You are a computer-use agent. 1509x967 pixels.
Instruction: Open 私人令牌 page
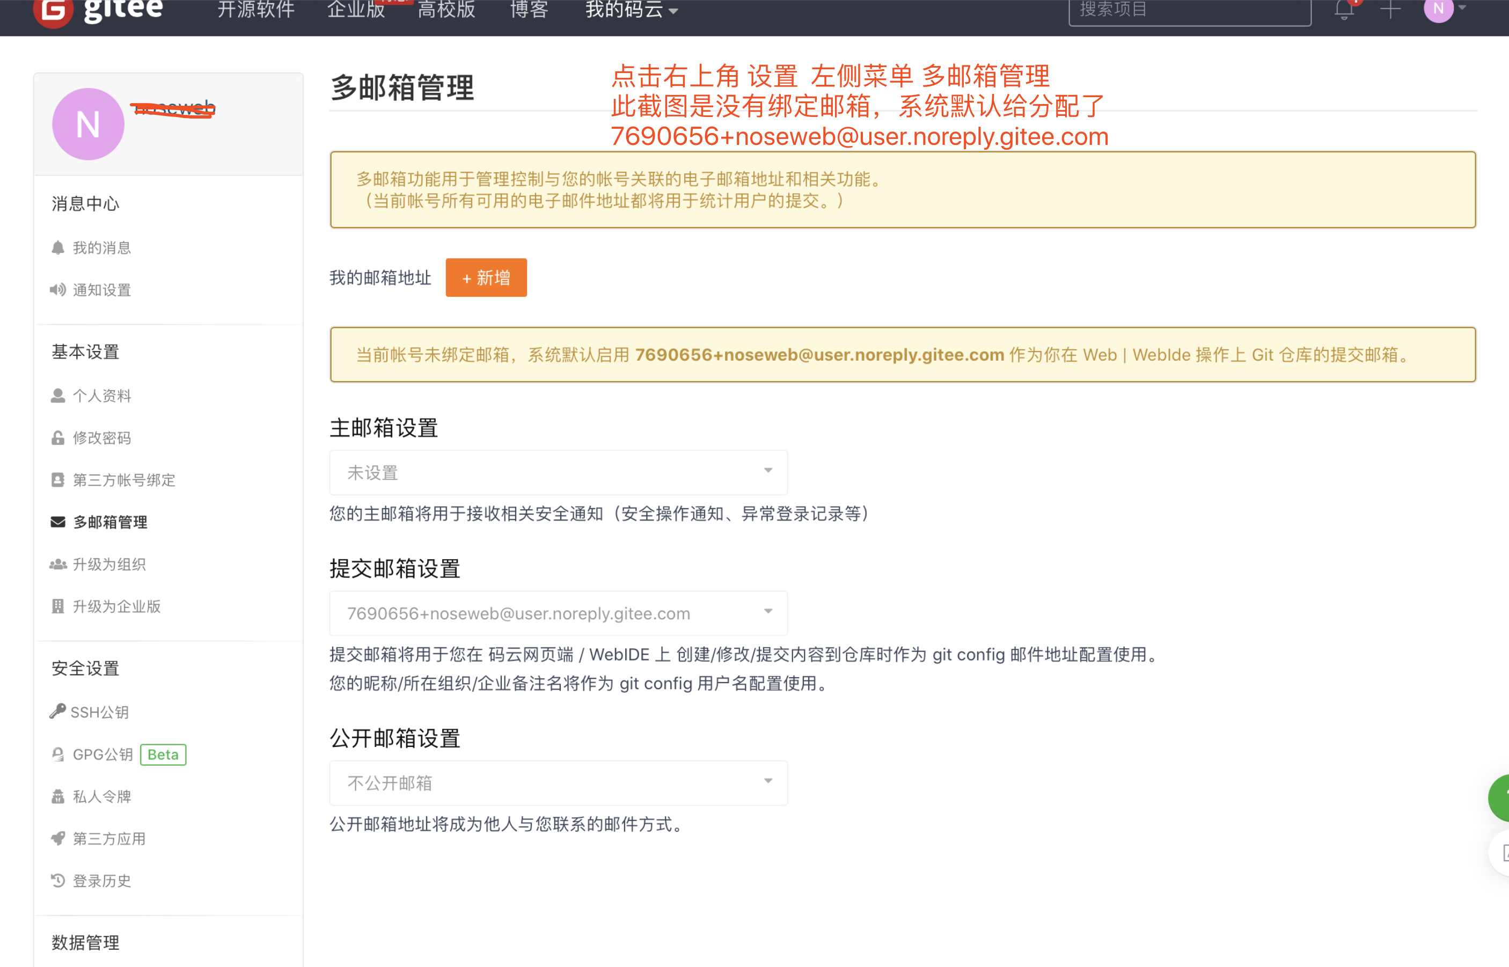pos(102,796)
